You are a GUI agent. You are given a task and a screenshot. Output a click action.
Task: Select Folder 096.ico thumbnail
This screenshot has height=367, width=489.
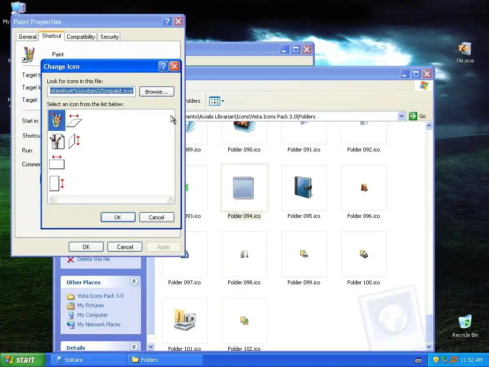point(363,187)
